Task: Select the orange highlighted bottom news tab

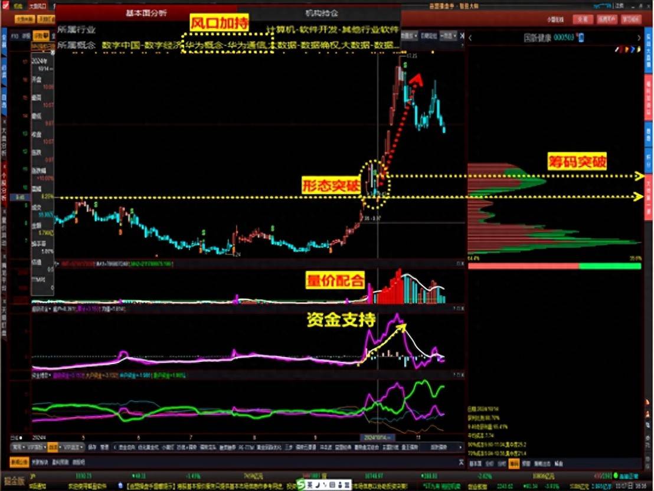Action: (x=19, y=462)
